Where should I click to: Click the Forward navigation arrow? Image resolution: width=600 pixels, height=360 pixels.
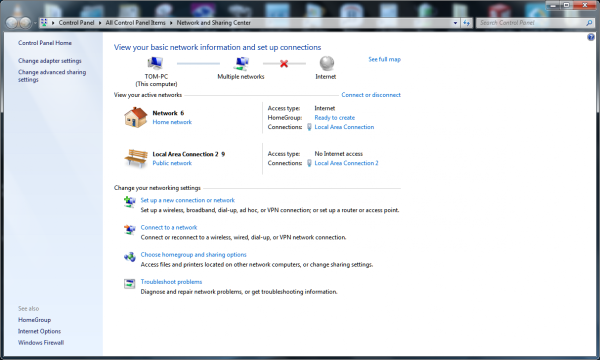tap(25, 22)
